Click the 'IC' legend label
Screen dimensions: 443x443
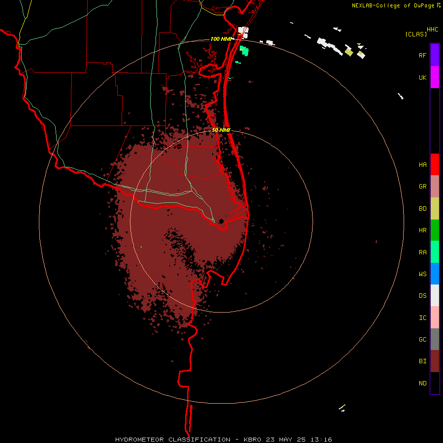[422, 318]
